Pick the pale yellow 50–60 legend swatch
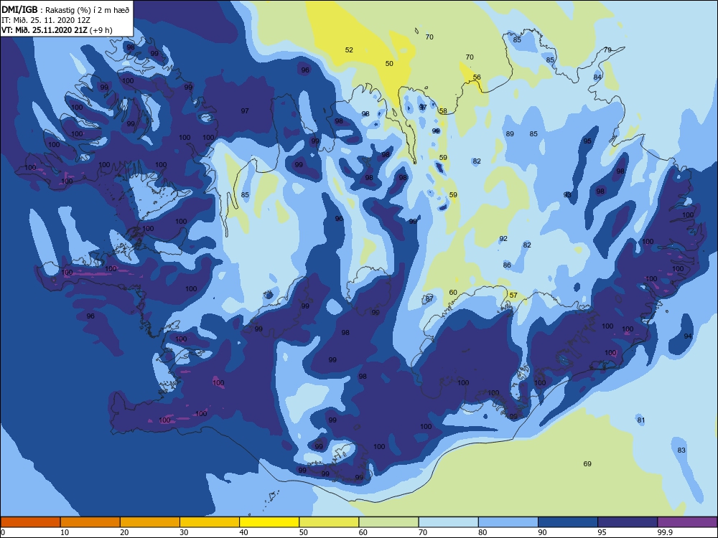The height and width of the screenshot is (538, 718). point(329,522)
